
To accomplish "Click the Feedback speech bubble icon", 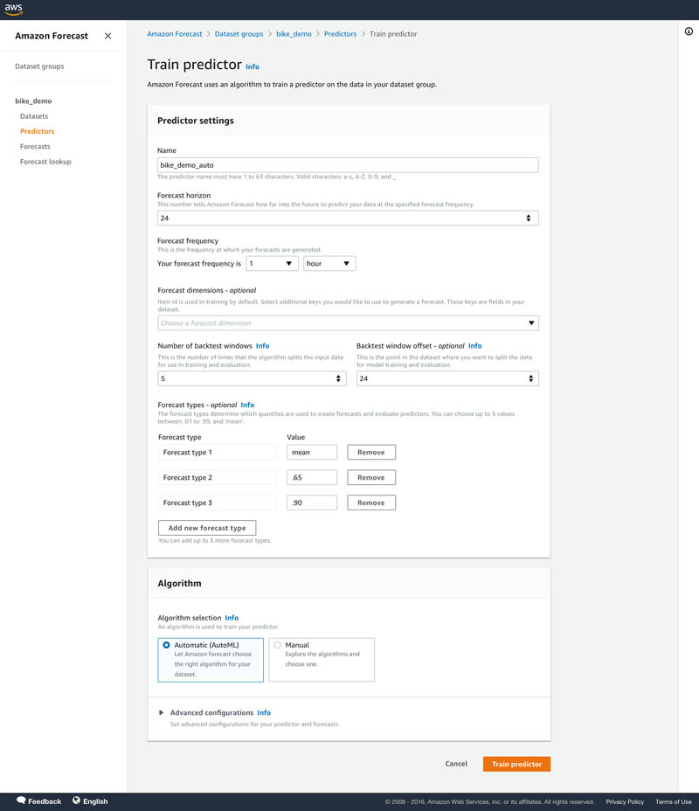I will [x=21, y=801].
